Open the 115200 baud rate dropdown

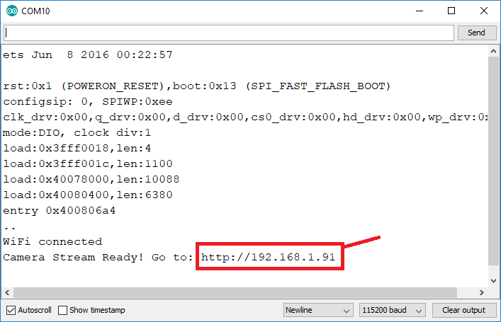[x=393, y=310]
